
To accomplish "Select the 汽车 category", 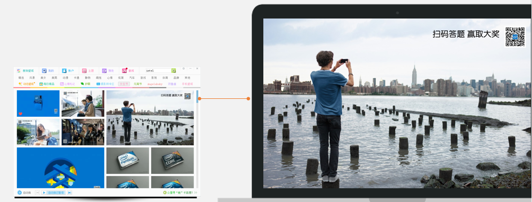I will (x=132, y=78).
